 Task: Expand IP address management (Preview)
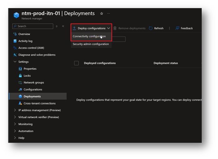click(39, 110)
